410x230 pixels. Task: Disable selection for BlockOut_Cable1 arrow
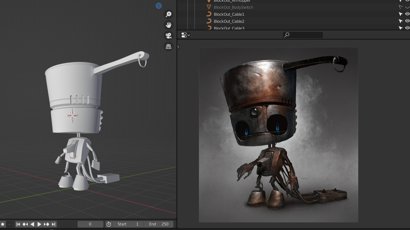click(x=401, y=14)
